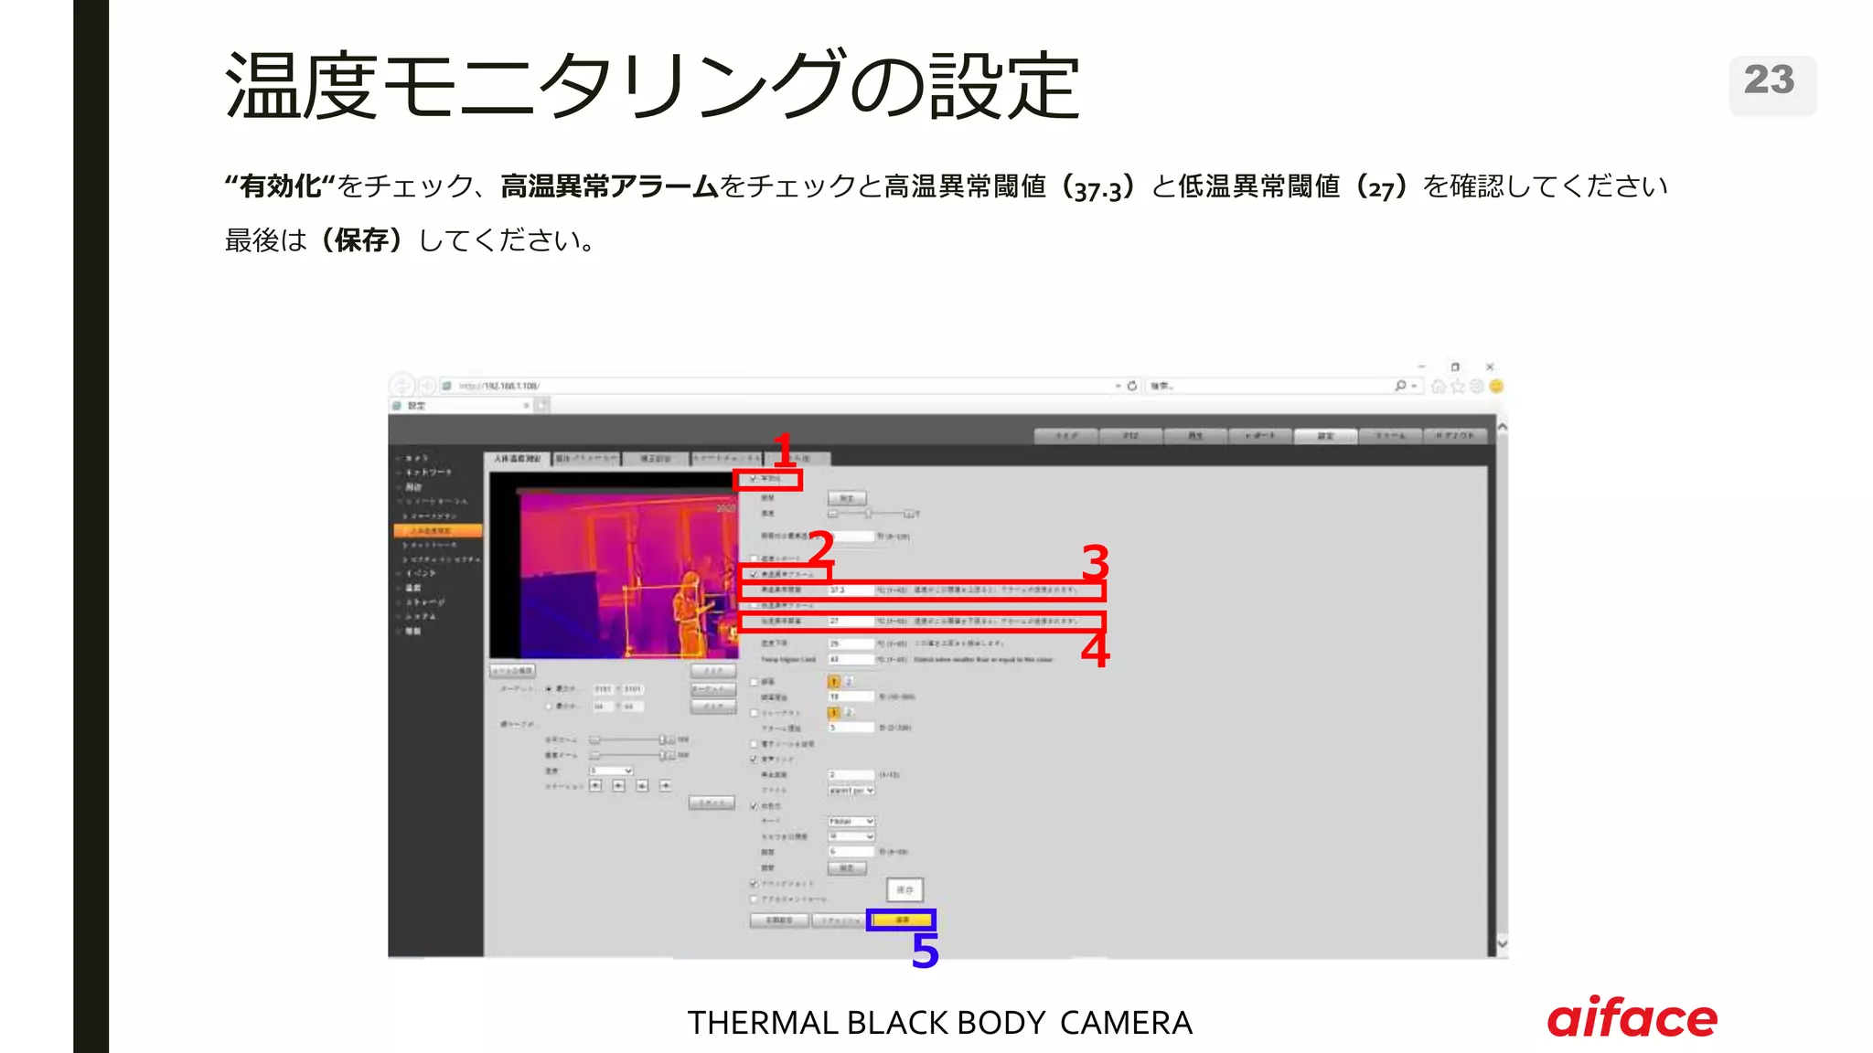1873x1053 pixels.
Task: Toggle the checked audio link checkbox
Action: coord(755,760)
